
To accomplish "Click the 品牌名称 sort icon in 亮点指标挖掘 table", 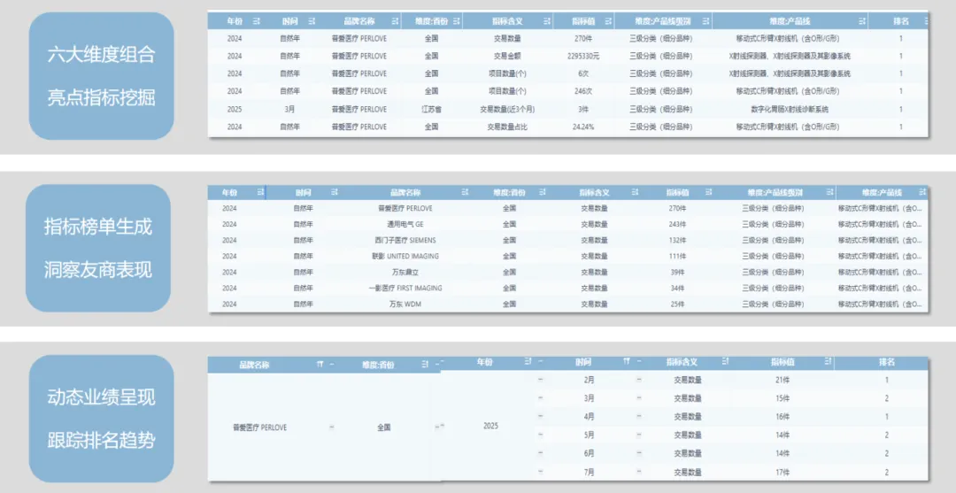I will pyautogui.click(x=396, y=20).
